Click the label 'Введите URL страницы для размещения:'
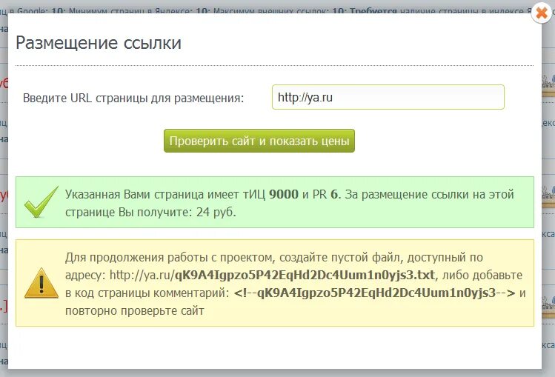555x377 pixels. [x=133, y=98]
